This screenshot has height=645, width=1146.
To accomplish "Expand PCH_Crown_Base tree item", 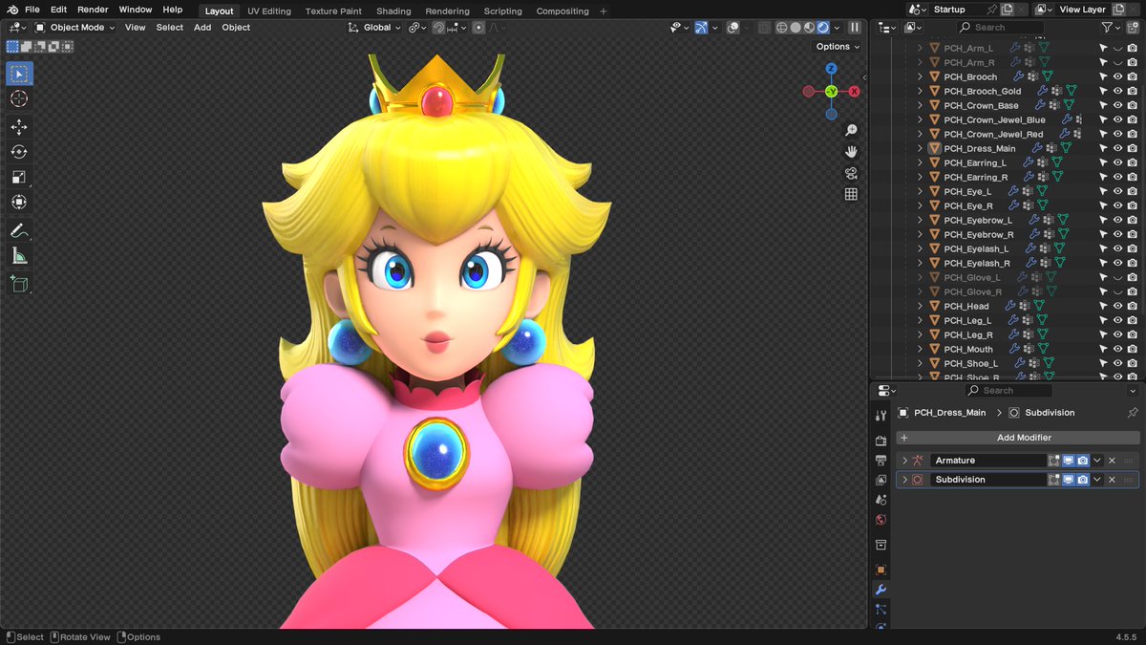I will (x=921, y=106).
